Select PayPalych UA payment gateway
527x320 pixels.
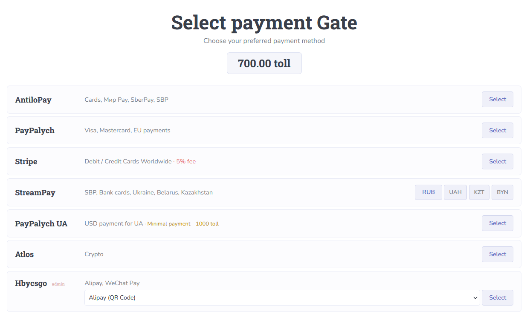click(497, 223)
